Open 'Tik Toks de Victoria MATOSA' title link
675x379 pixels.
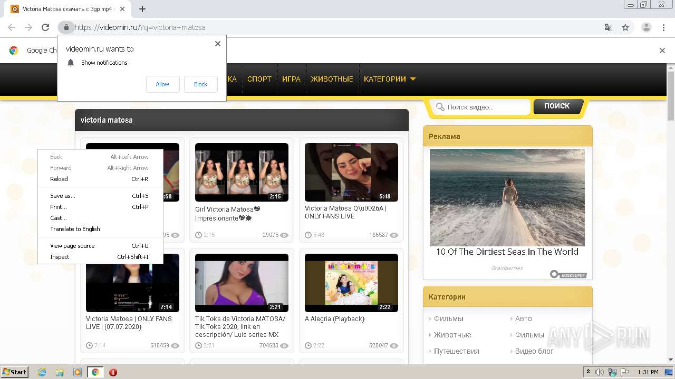pos(240,326)
